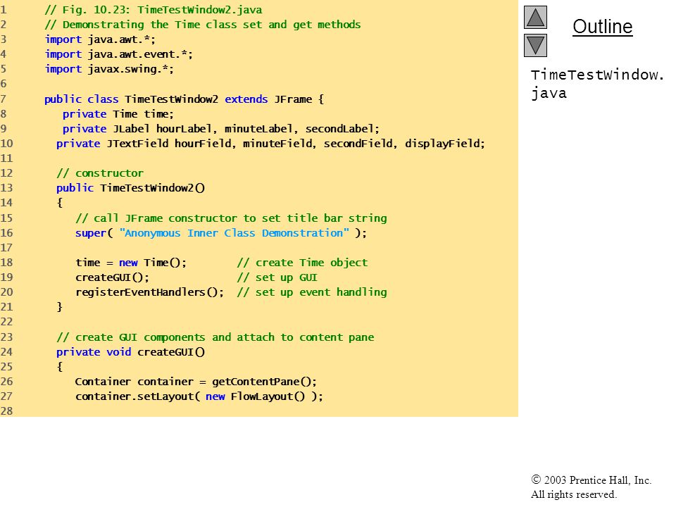Click the 'private Time time;' declaration
This screenshot has height=507, width=676.
[x=118, y=114]
